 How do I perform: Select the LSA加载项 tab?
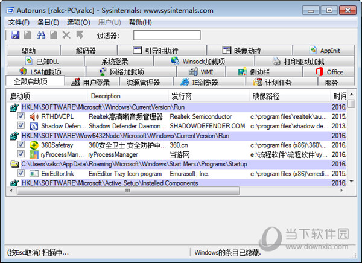(46, 72)
